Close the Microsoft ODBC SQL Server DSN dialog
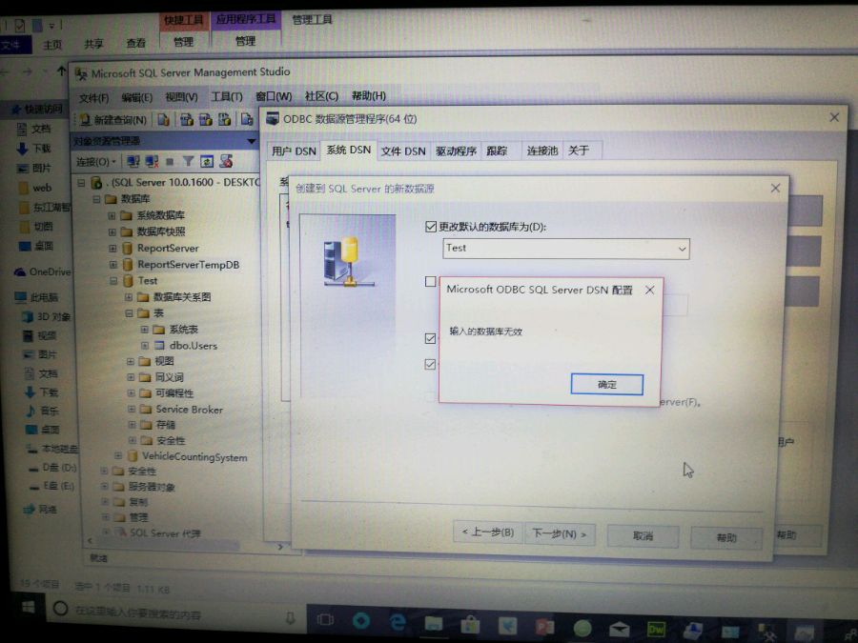The image size is (858, 643). coord(649,290)
